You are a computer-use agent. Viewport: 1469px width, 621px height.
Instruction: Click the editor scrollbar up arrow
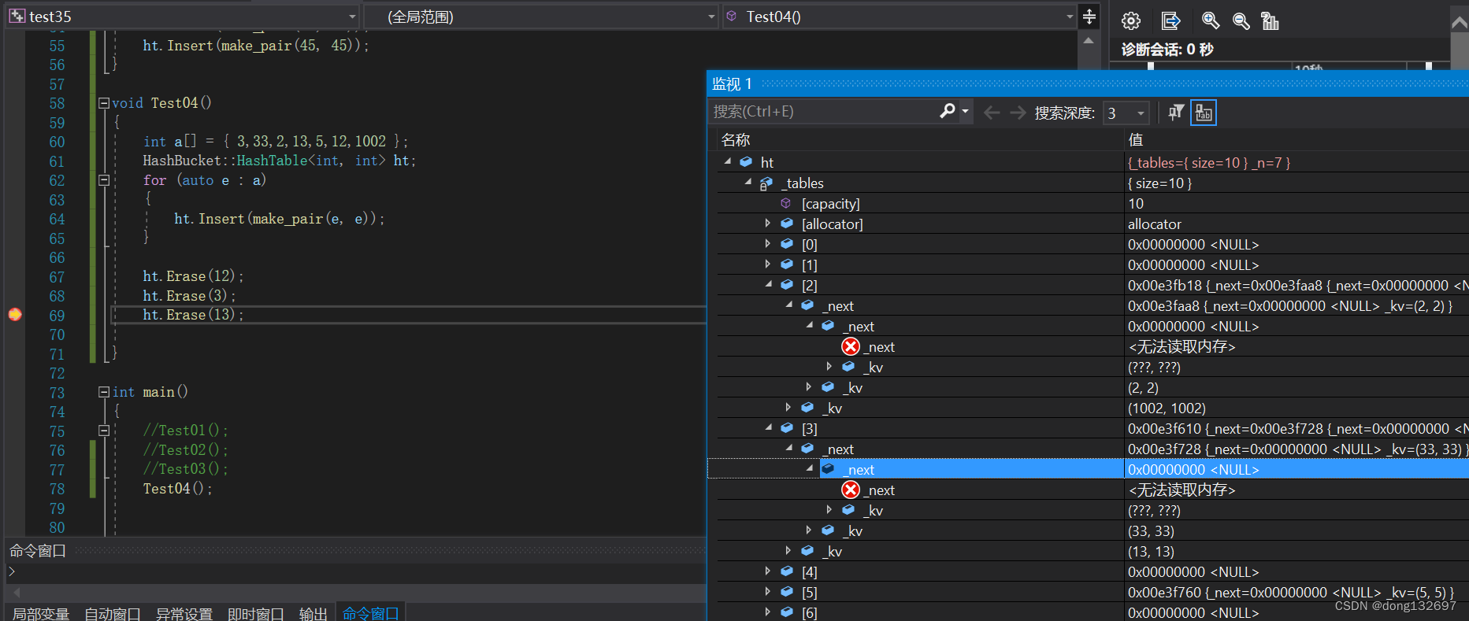coord(1089,40)
